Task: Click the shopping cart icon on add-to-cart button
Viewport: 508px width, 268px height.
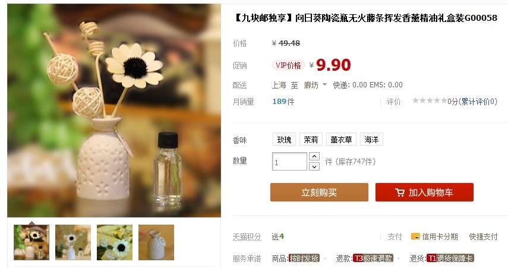Action: (400, 193)
